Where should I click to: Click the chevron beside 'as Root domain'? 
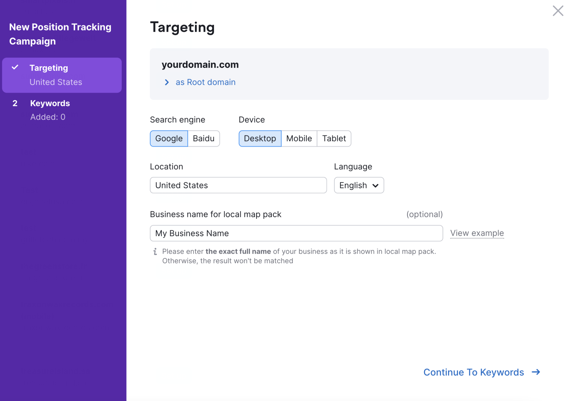pos(167,82)
